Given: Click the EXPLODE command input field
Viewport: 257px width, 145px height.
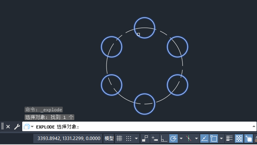Looking at the screenshot, I should tap(139, 127).
